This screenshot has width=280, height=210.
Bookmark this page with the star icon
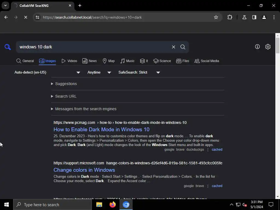point(216,17)
